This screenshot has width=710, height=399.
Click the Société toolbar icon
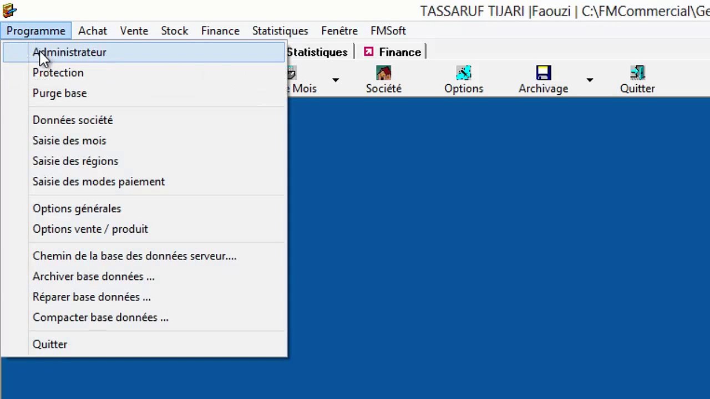point(383,73)
